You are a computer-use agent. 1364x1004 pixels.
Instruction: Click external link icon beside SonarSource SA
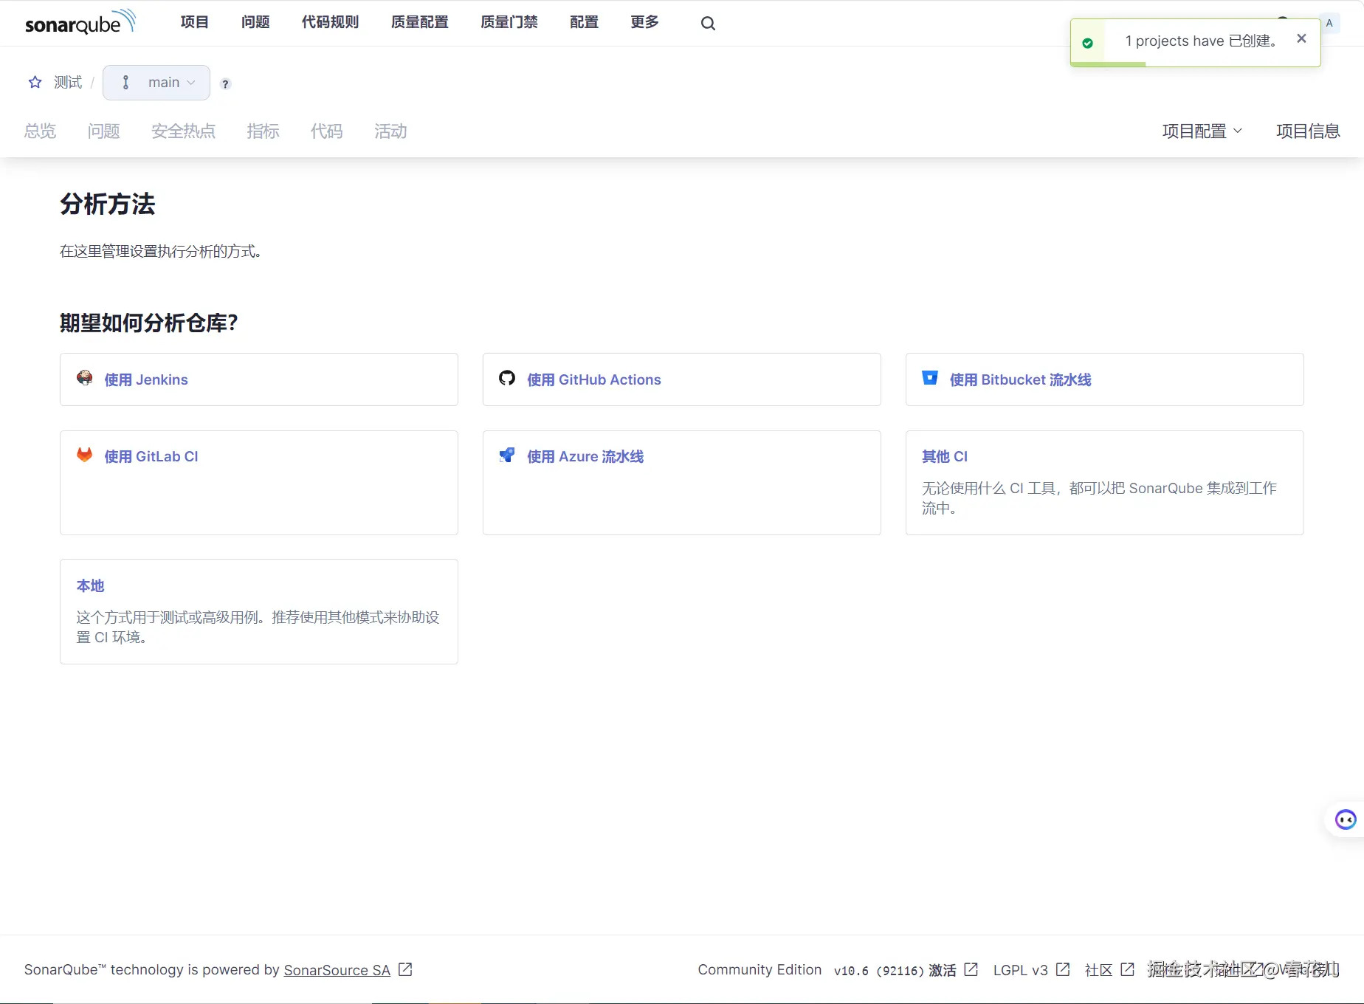tap(405, 969)
